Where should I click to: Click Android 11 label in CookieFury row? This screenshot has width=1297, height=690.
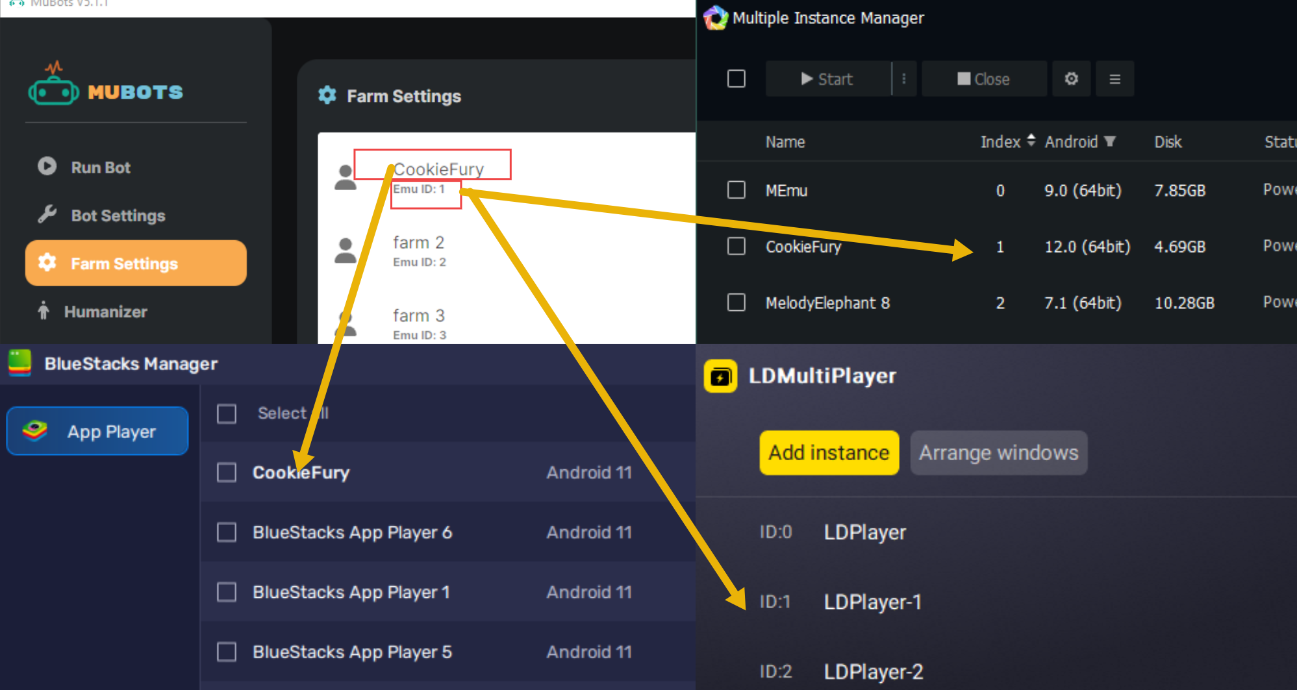click(588, 473)
